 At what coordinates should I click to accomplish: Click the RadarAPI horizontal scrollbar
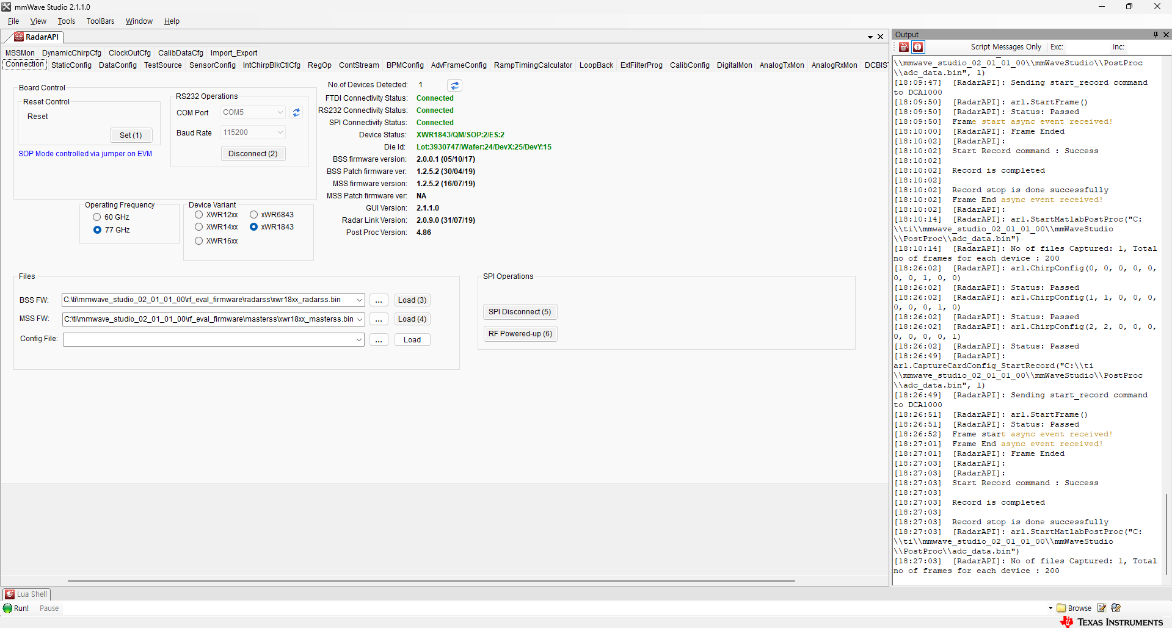(x=431, y=581)
